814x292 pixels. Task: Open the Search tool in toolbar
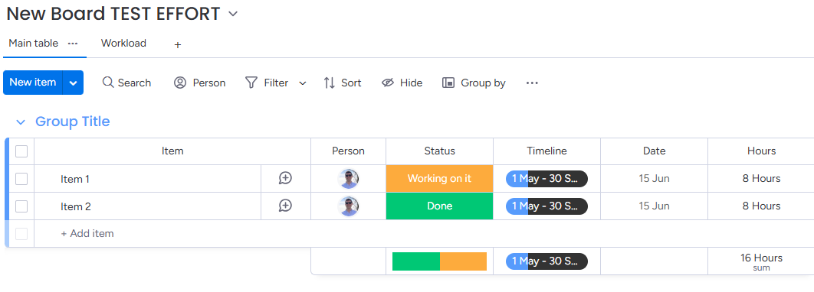pyautogui.click(x=126, y=83)
